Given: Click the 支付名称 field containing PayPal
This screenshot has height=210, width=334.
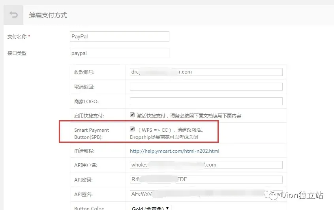Looking at the screenshot, I should point(119,36).
